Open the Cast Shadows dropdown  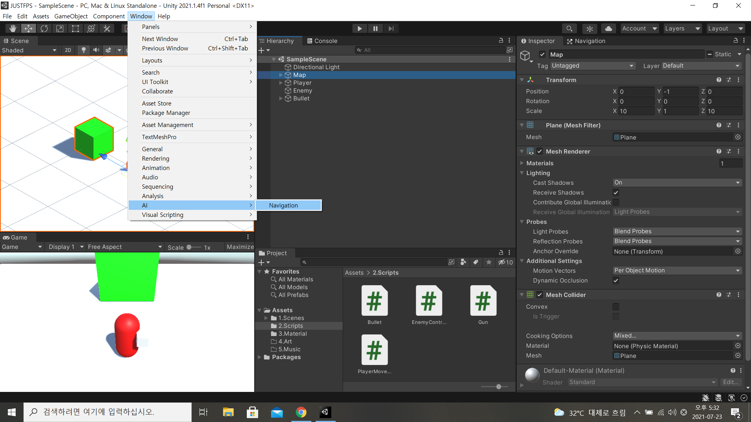(677, 182)
